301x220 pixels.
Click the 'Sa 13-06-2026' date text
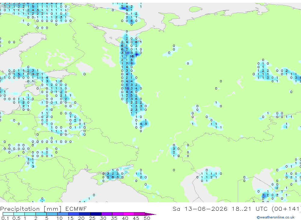coord(200,209)
